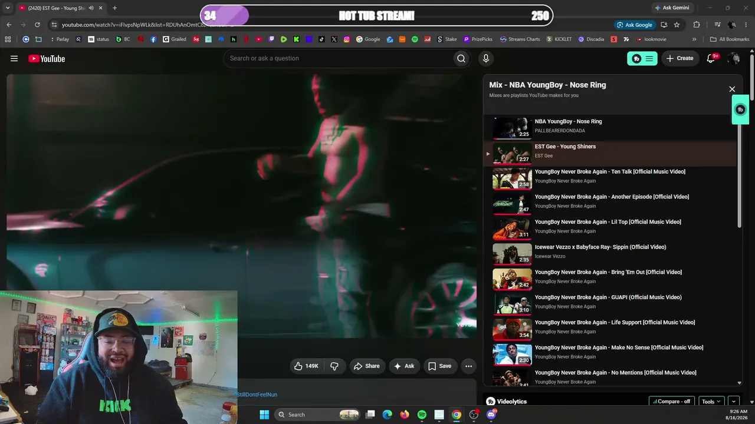
Task: Open the Facebook bookmark icon
Action: pos(153,39)
